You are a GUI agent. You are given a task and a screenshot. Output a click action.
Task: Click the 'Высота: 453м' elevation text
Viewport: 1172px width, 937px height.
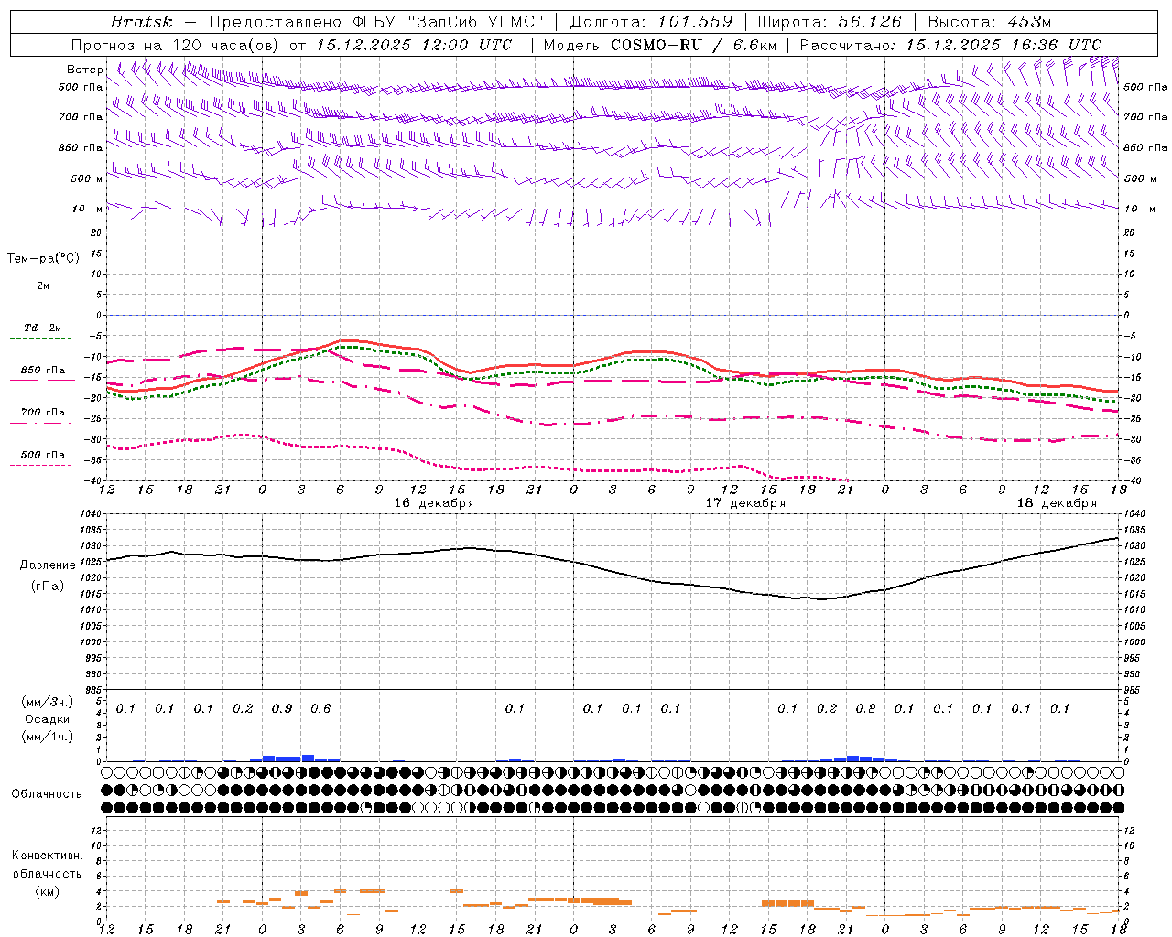990,22
